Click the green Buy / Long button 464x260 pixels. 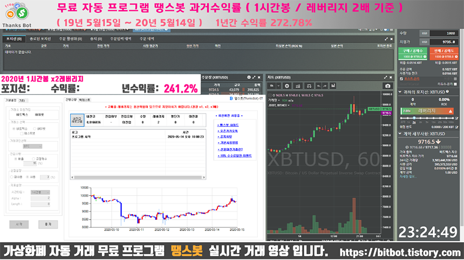tap(413, 53)
